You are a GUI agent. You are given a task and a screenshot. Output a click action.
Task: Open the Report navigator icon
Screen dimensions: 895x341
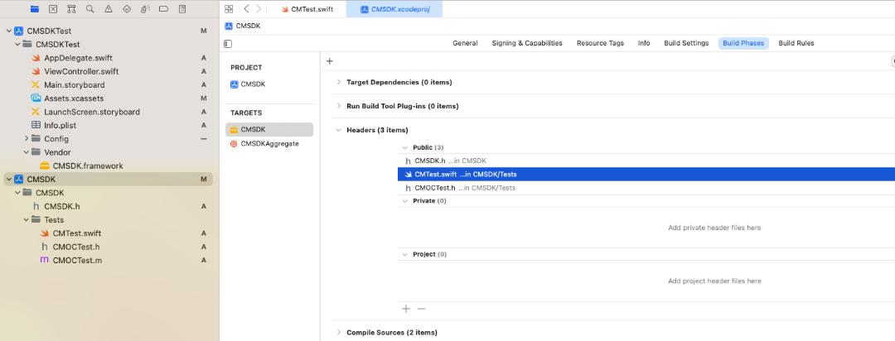coord(182,9)
